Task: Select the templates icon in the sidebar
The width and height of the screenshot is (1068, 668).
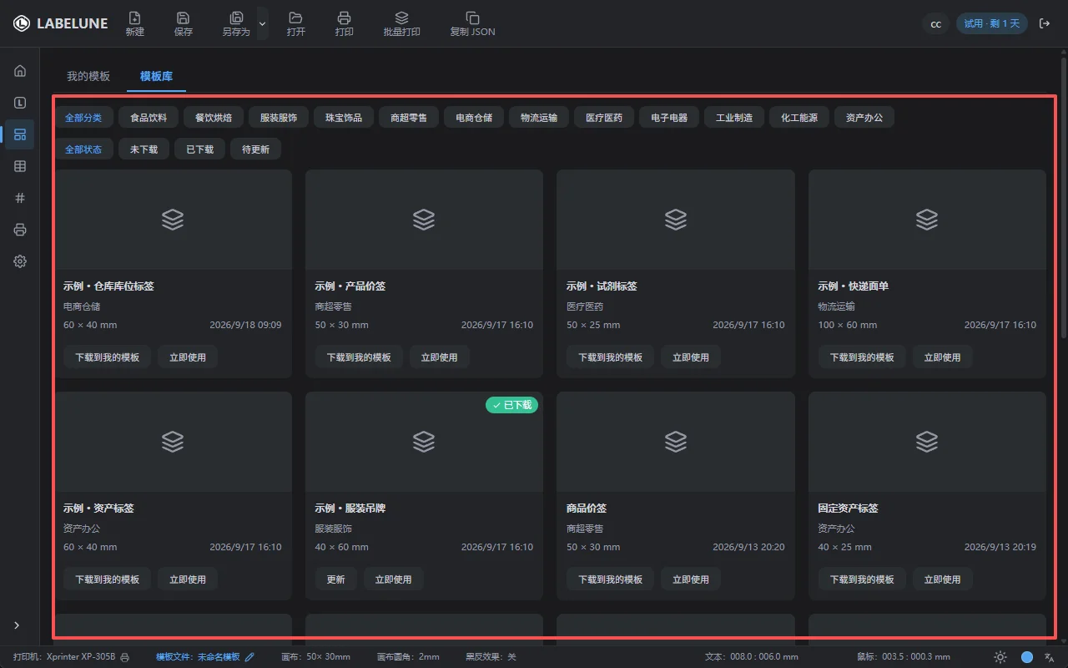Action: pos(20,134)
